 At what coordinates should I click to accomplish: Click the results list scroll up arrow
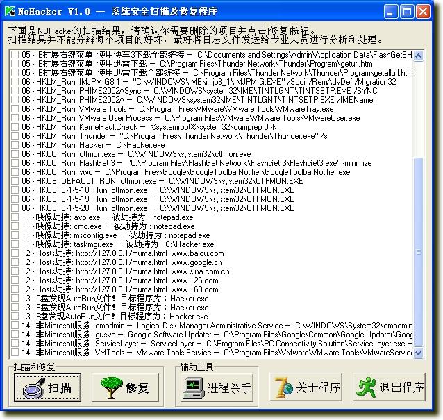418,56
